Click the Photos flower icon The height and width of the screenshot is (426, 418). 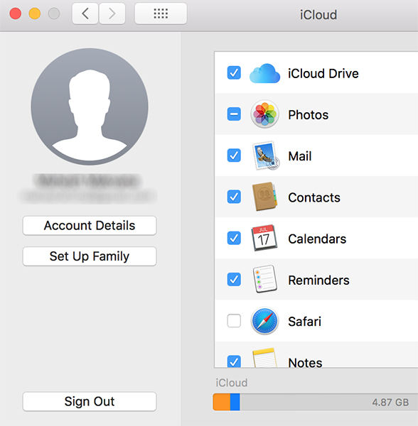[264, 114]
